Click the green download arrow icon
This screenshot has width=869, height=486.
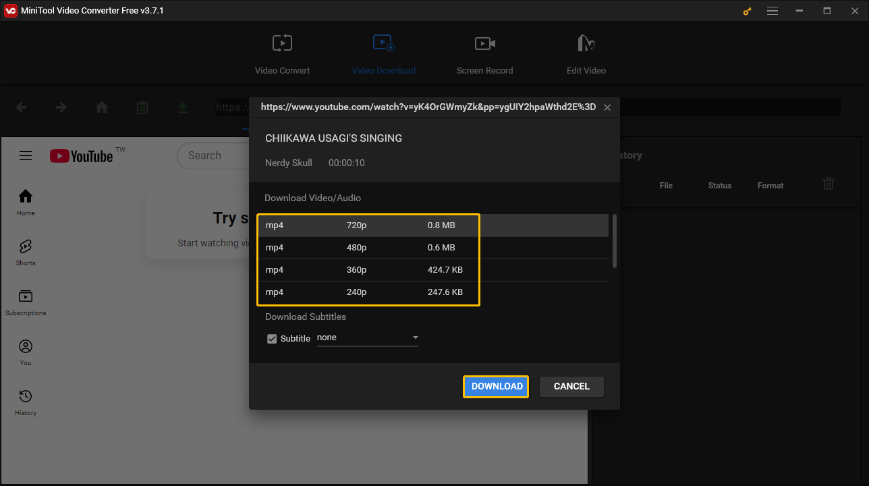tap(182, 107)
